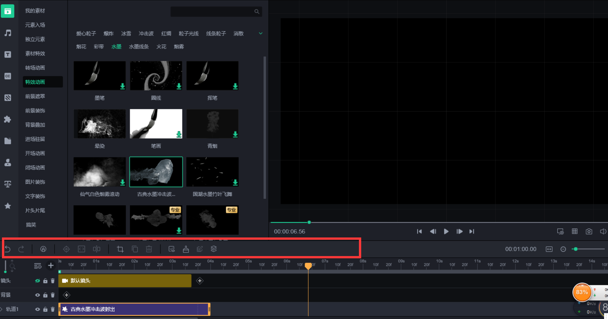Select the 古典水墨冲击波射出 clip on track
The width and height of the screenshot is (608, 319).
click(x=134, y=309)
